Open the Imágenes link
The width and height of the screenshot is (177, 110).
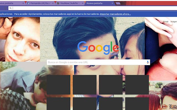174,21
